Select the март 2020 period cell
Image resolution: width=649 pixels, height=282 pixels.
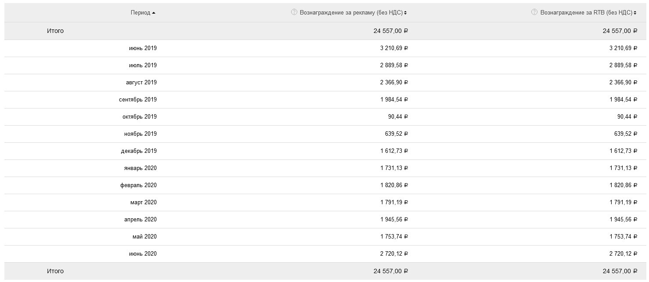[143, 202]
